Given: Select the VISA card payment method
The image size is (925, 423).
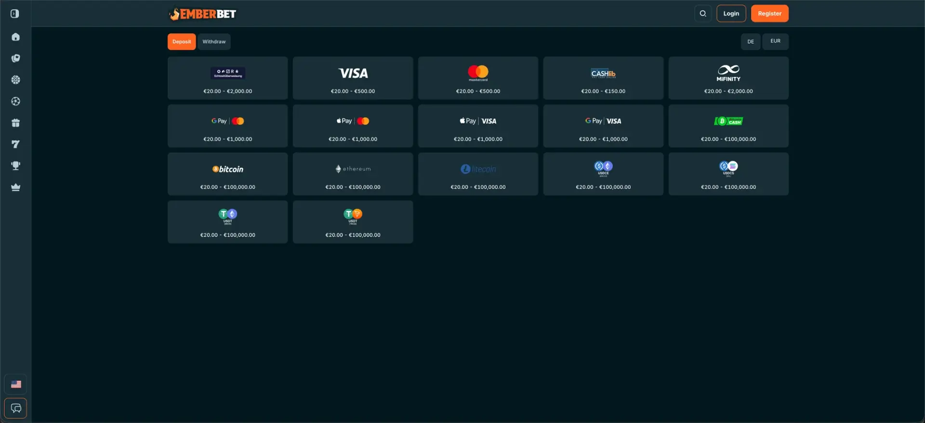Looking at the screenshot, I should click(x=353, y=78).
